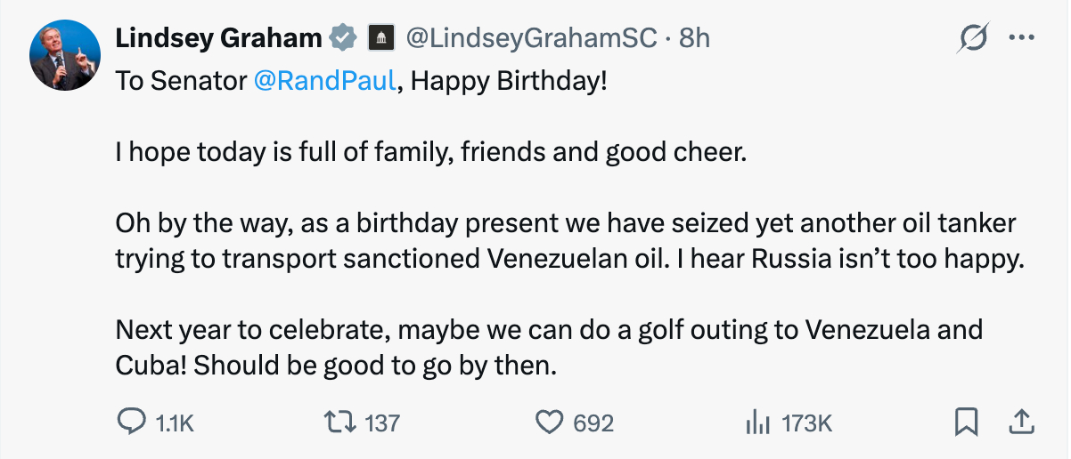The image size is (1071, 459).
Task: Open the 8h timestamp permalink
Action: (x=694, y=38)
